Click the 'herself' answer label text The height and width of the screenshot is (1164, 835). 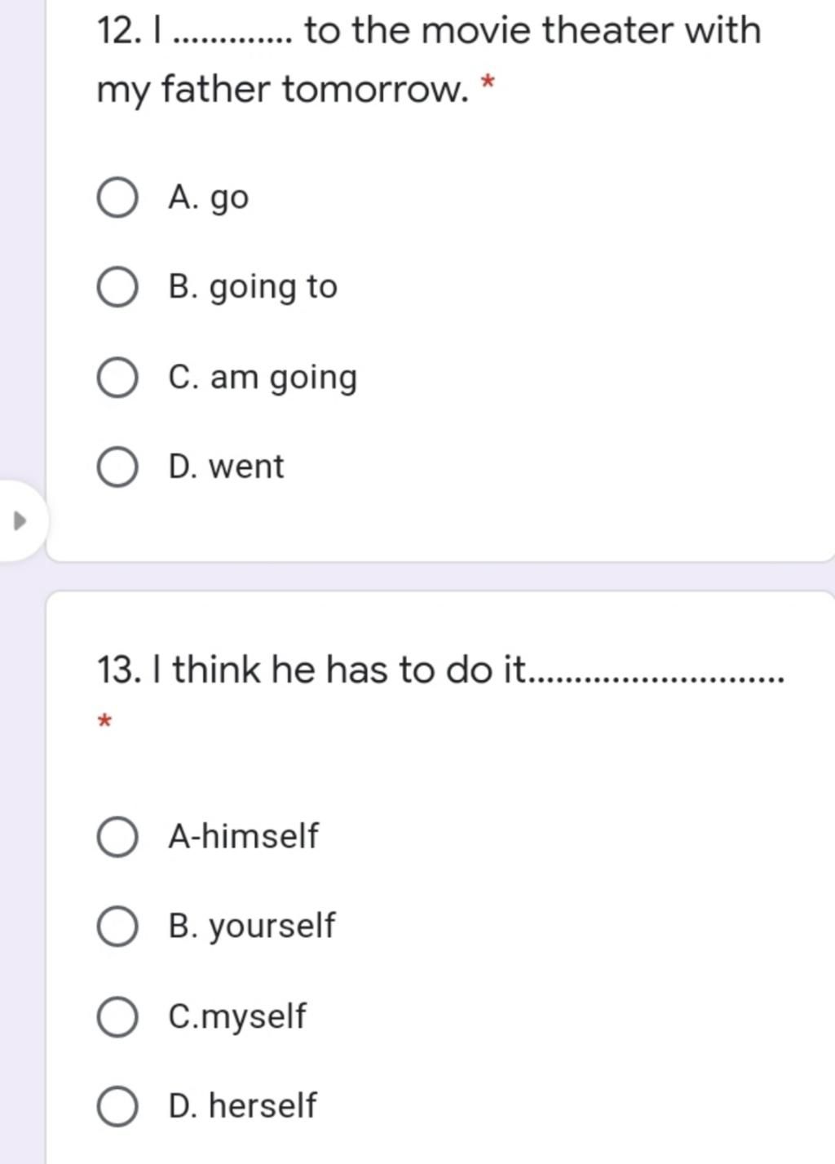263,1106
